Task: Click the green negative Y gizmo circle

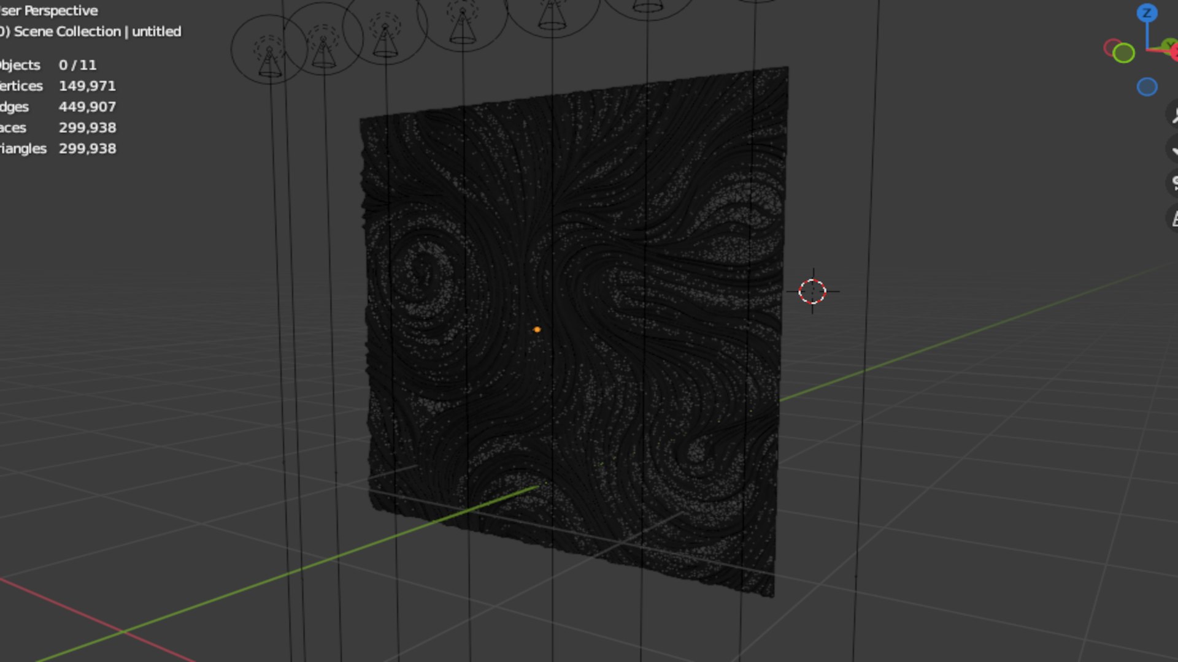Action: pyautogui.click(x=1123, y=53)
